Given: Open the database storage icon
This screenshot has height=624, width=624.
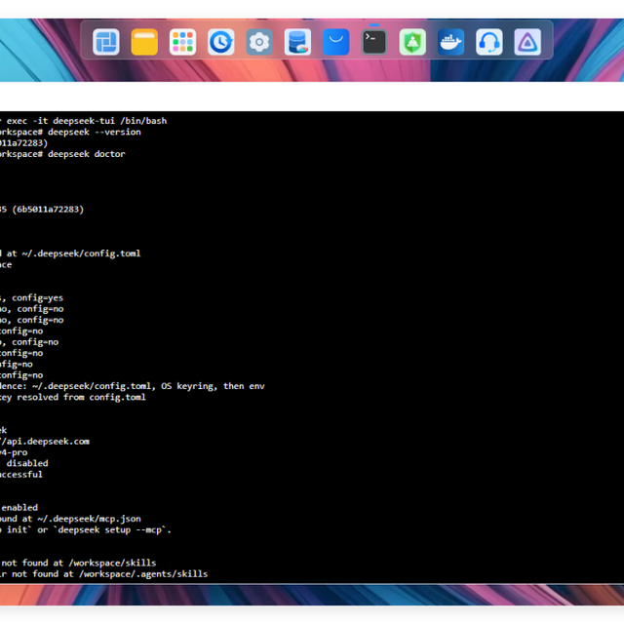Looking at the screenshot, I should coord(297,42).
